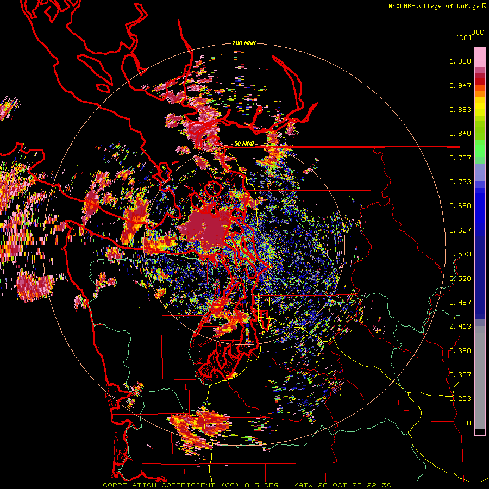
Task: Select the 0.573 scale value
Action: 460,254
